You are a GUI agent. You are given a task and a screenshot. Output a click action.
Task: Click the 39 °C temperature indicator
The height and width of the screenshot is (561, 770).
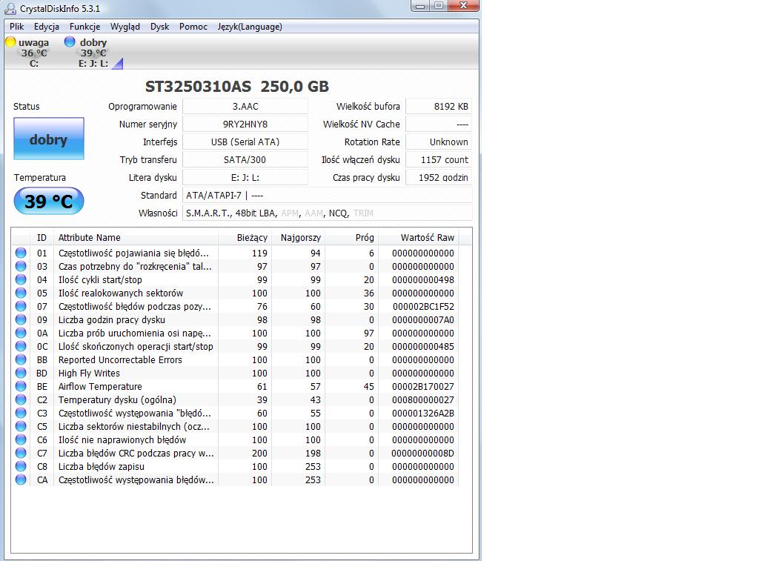(49, 201)
